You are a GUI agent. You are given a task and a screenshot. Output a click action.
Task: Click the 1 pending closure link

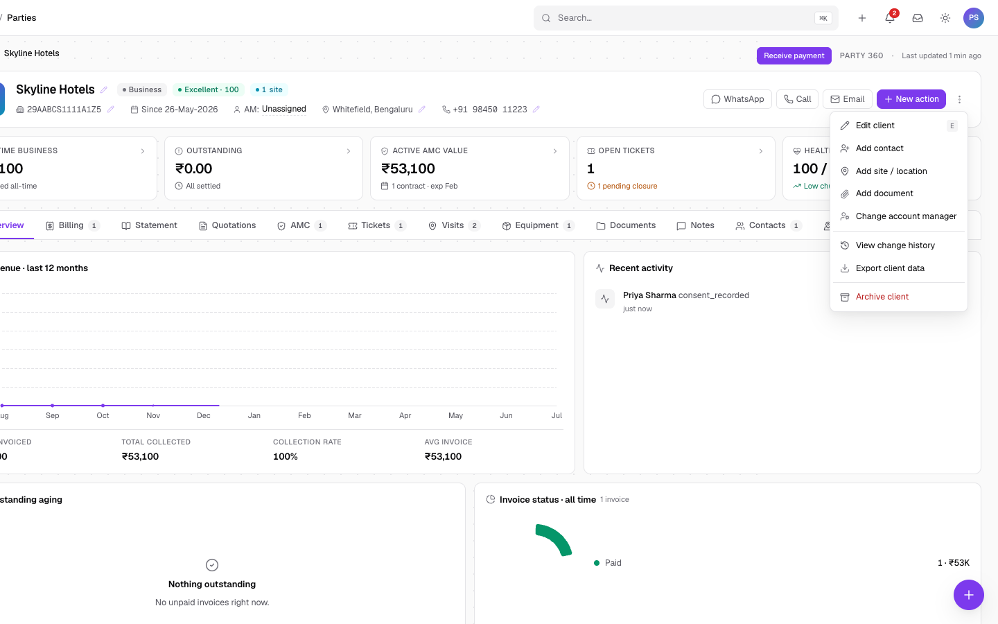click(x=622, y=186)
